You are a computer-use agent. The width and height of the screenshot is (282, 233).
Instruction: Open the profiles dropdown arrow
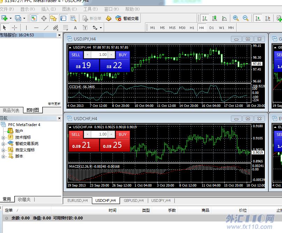(x=24, y=18)
